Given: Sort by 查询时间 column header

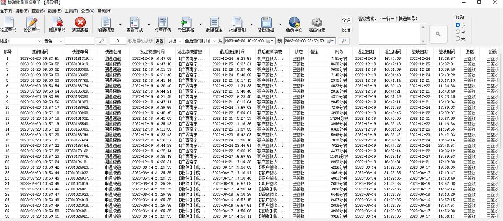Looking at the screenshot, I should coord(39,52).
